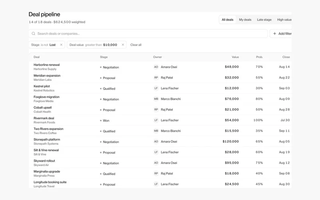
Task: Click Qualified stage in Kestrel pilot row
Action: point(108,88)
